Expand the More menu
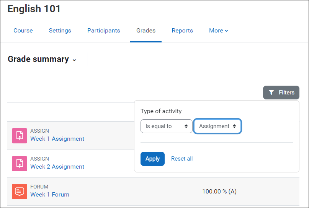This screenshot has height=208, width=309. point(219,31)
